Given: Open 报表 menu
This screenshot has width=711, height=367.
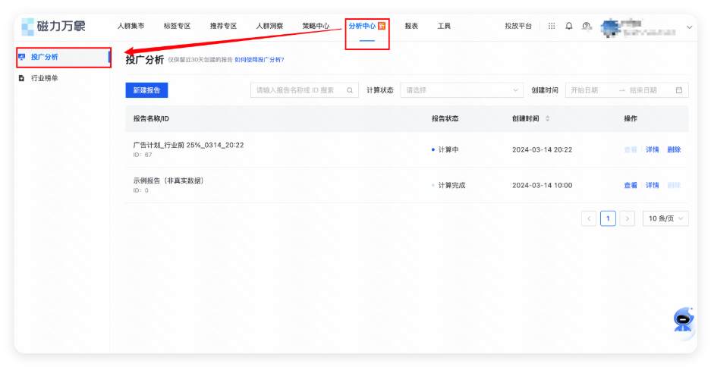Looking at the screenshot, I should coord(411,27).
